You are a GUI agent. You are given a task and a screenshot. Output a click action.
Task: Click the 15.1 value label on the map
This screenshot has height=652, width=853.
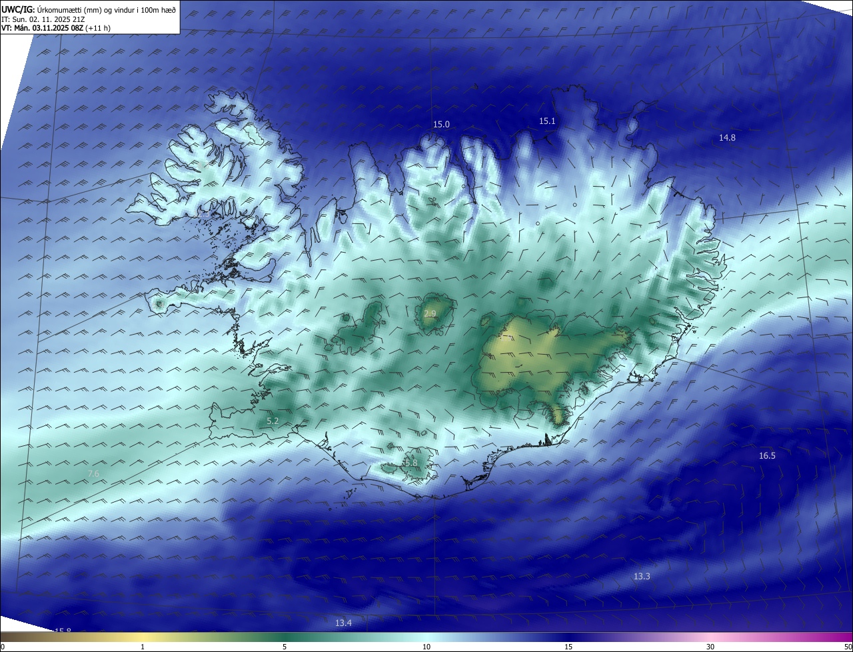click(x=547, y=121)
